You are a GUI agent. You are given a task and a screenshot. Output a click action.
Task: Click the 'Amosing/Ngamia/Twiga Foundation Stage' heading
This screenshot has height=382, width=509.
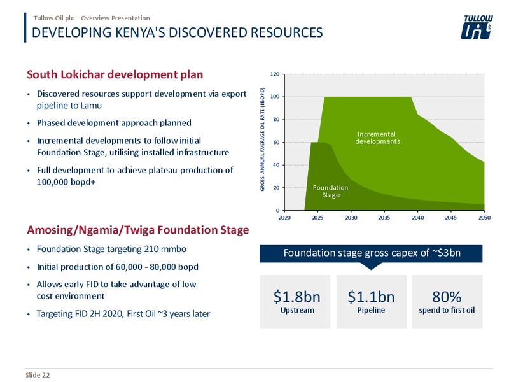(x=138, y=230)
